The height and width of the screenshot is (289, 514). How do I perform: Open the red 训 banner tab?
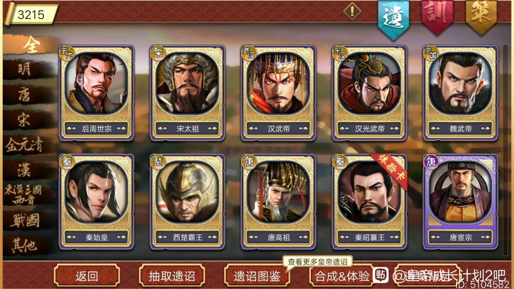[437, 16]
